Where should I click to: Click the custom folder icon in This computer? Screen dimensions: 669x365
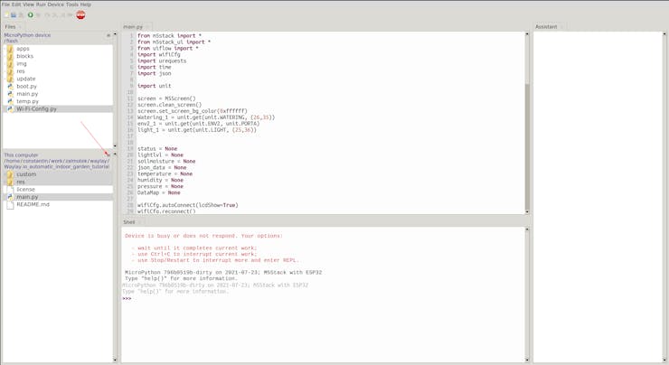point(10,174)
